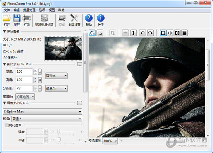The height and width of the screenshot is (153, 213).
Task: Click the 72 像素/in resolution info text
Action: (x=10, y=57)
